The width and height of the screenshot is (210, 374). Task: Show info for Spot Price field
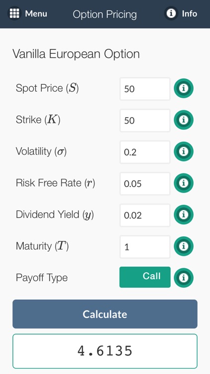click(184, 88)
